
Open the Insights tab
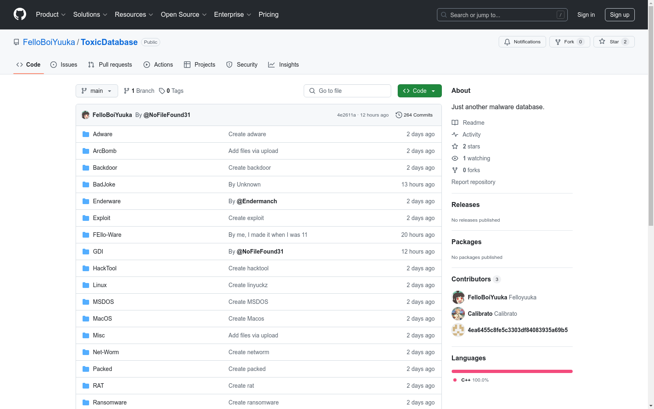283,65
